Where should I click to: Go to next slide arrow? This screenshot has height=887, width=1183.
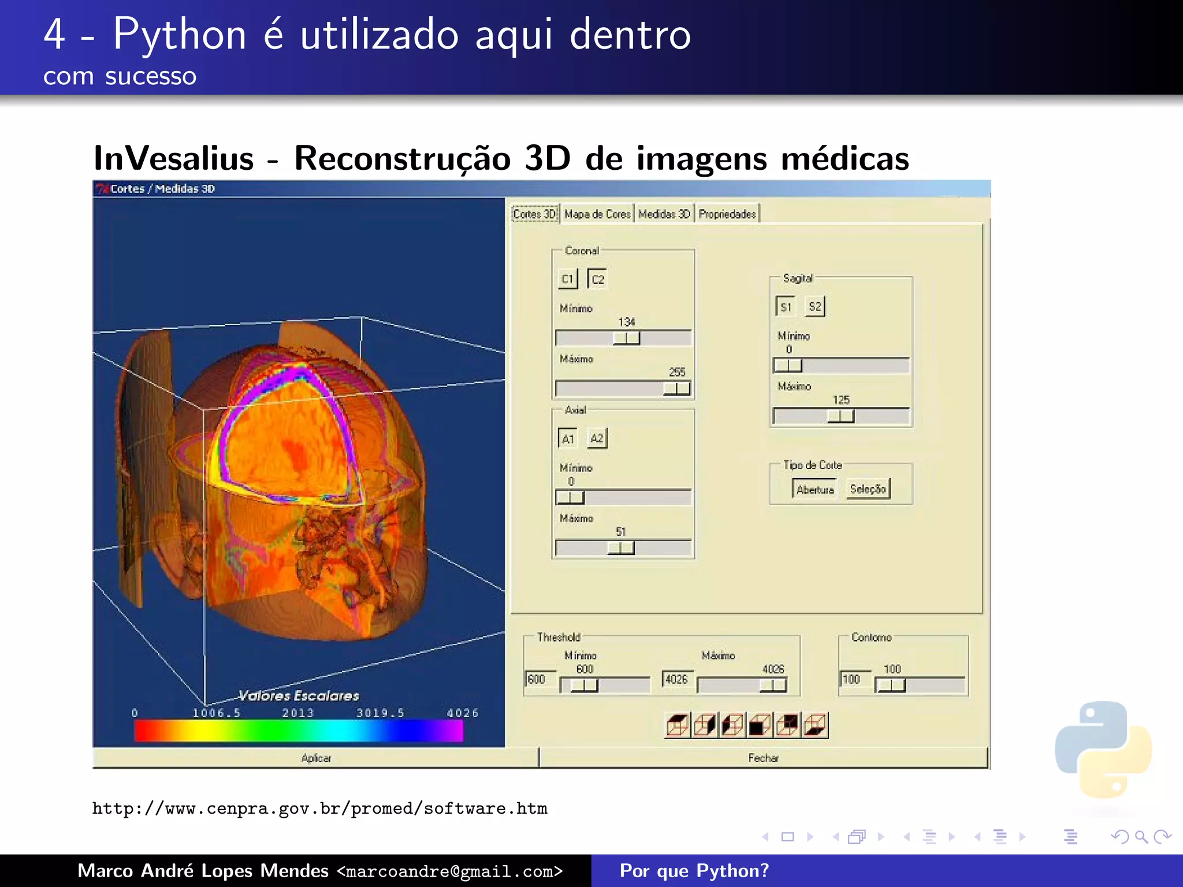tap(810, 837)
